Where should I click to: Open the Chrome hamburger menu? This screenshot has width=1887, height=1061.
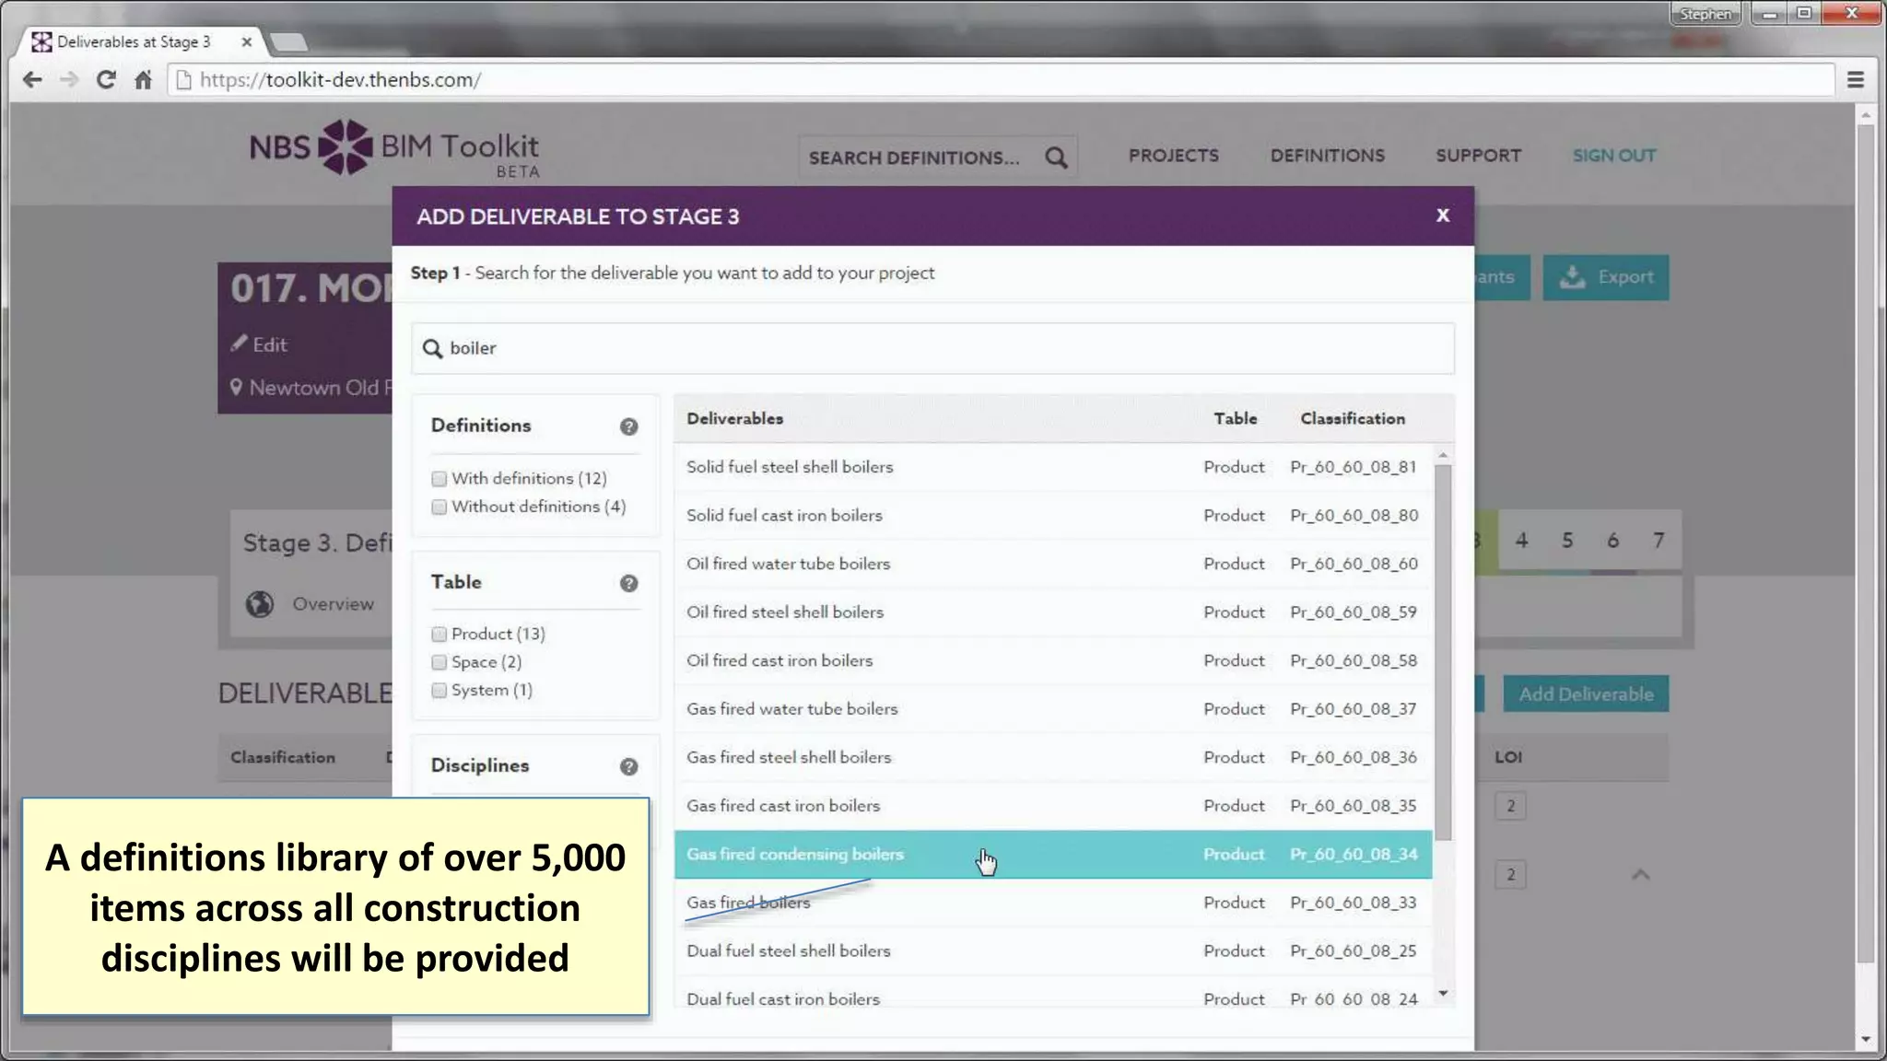point(1856,80)
